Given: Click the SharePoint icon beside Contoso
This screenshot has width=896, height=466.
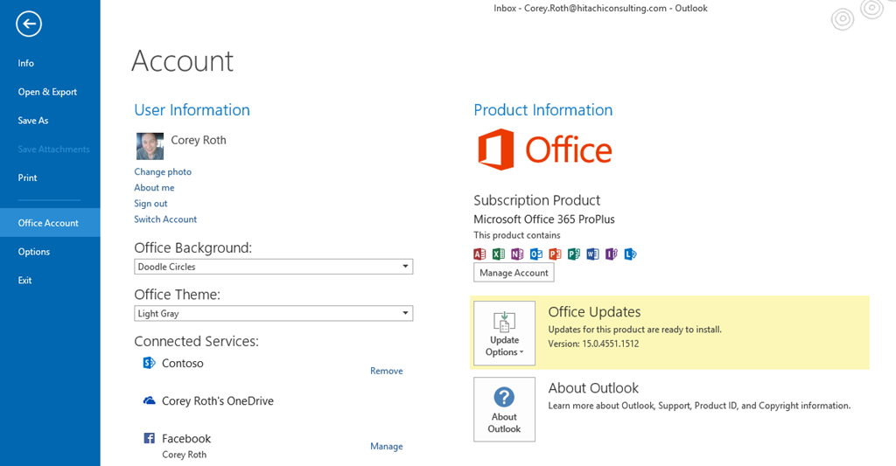Looking at the screenshot, I should tap(149, 363).
